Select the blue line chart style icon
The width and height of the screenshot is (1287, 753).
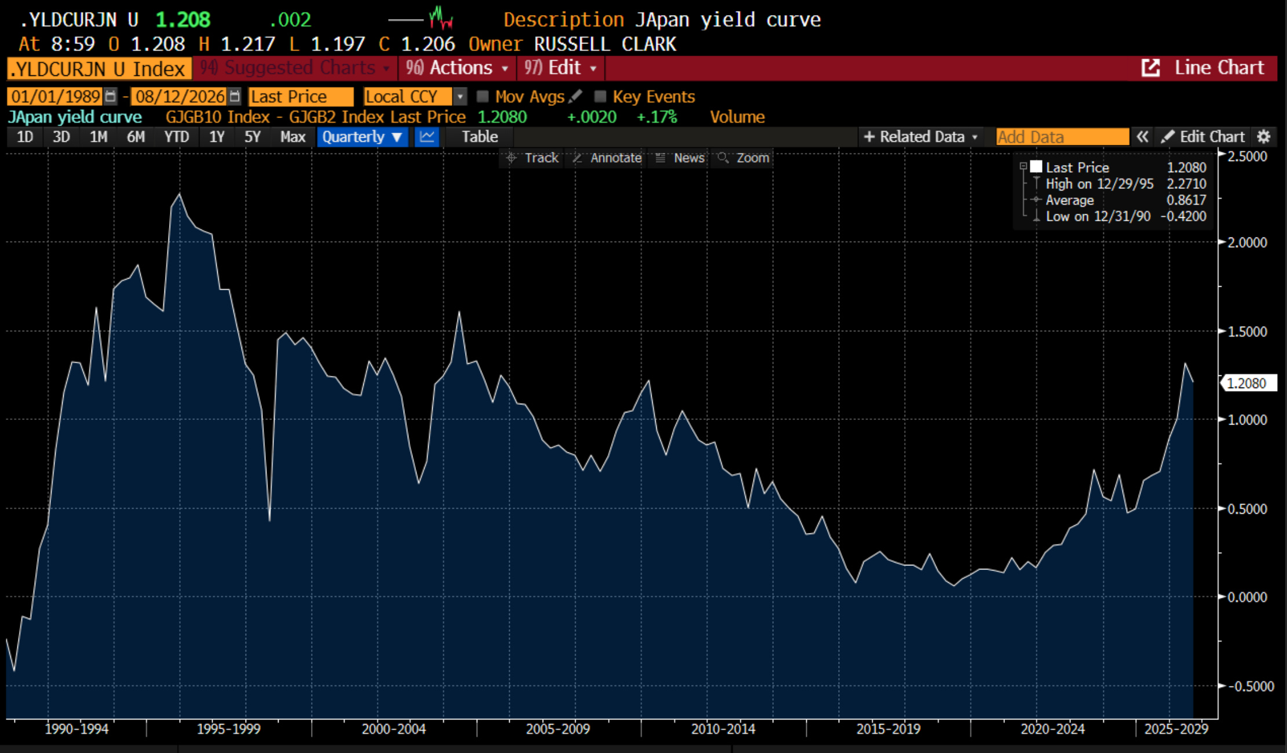coord(427,137)
